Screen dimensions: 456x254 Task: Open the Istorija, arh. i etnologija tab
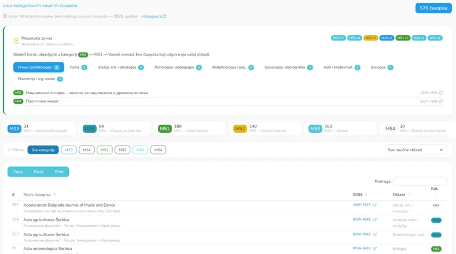[121, 68]
